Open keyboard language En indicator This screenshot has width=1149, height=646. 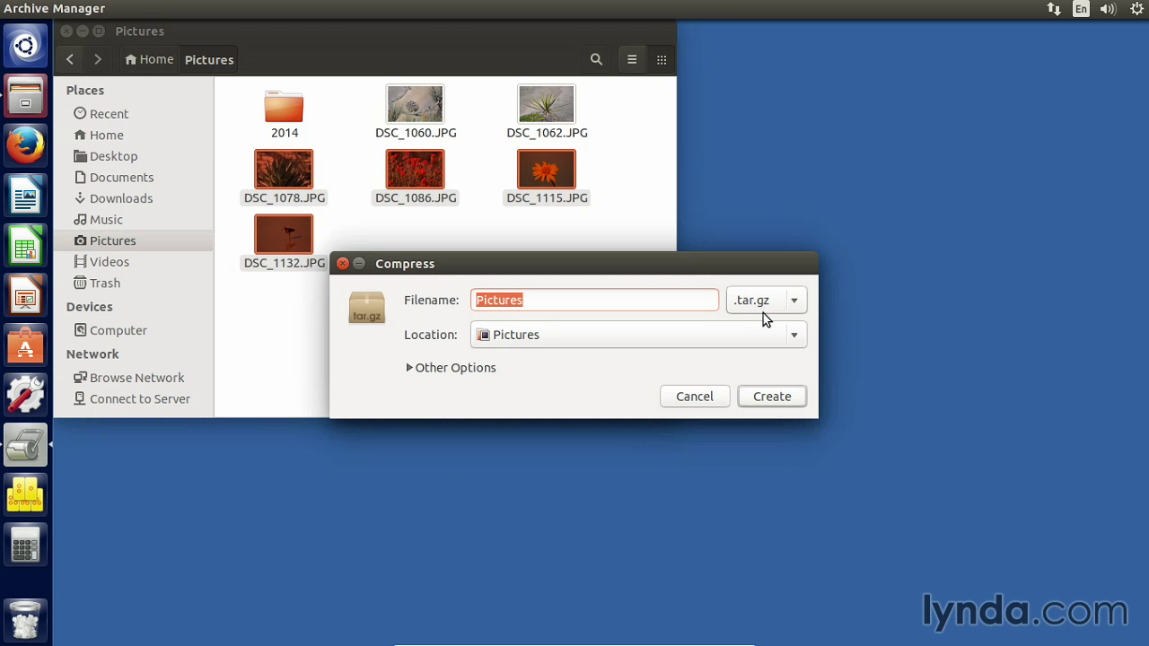click(1081, 8)
